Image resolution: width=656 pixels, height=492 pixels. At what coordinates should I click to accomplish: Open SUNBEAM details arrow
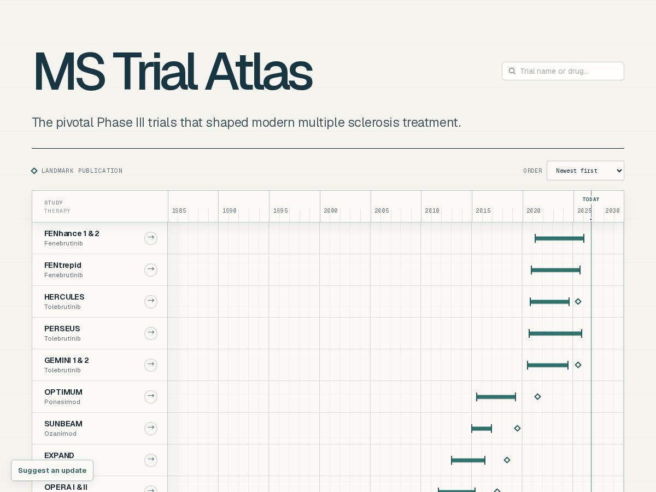click(151, 428)
